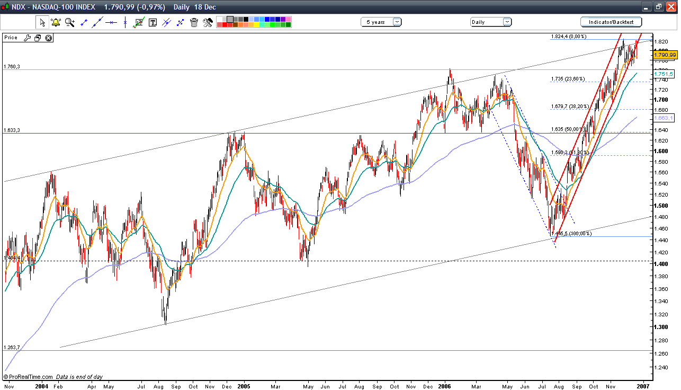
Task: Click the candlestick icon in title bar
Action: coord(6,7)
